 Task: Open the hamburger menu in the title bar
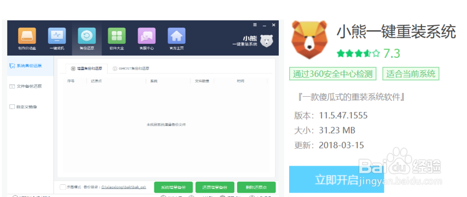point(255,25)
